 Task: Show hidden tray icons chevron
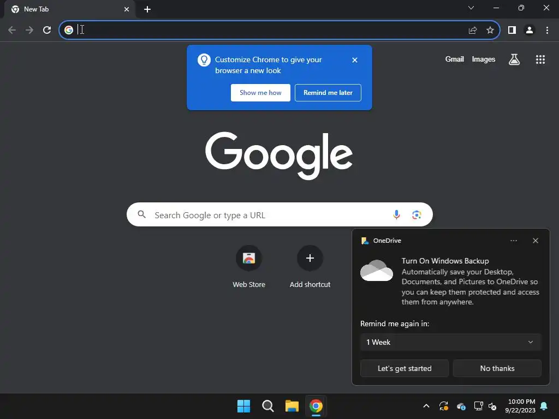[426, 406]
